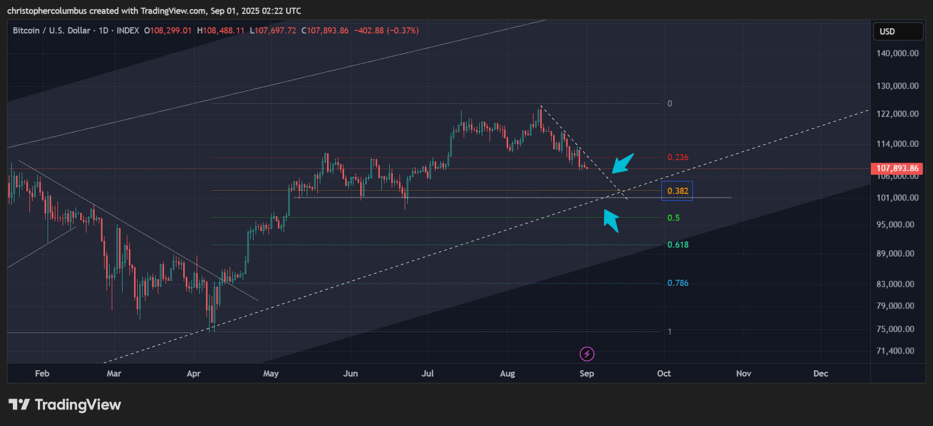Select the high value H108,488.11
Screen dimensions: 933x426
tap(221, 30)
